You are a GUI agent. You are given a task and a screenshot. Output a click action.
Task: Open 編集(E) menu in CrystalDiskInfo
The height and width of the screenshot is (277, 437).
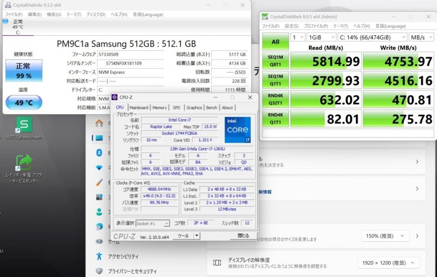35,14
